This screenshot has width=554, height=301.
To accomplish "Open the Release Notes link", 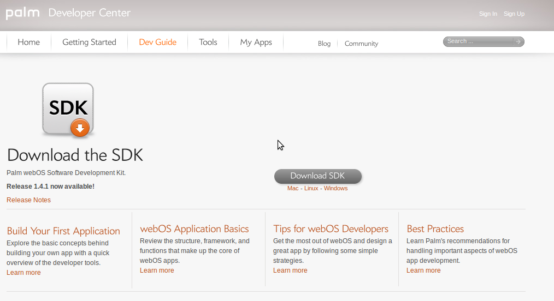I will click(x=28, y=200).
